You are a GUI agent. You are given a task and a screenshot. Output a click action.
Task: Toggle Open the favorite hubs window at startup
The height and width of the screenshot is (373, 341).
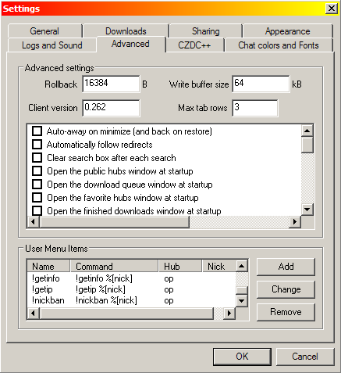[37, 197]
